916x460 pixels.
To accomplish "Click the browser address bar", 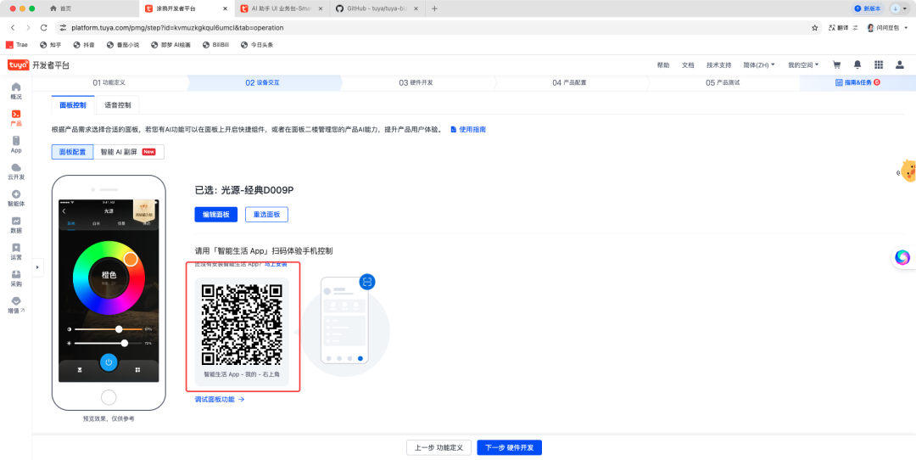I will coord(438,27).
